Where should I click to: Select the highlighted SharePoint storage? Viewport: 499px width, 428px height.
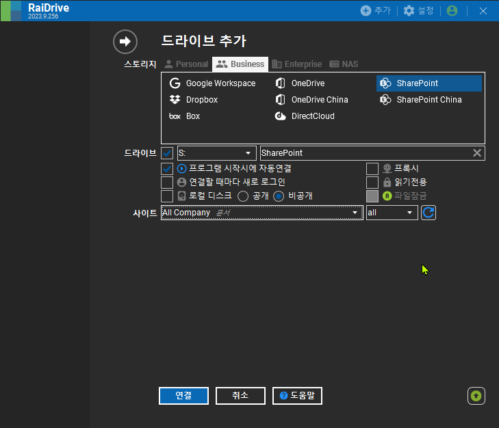point(429,83)
